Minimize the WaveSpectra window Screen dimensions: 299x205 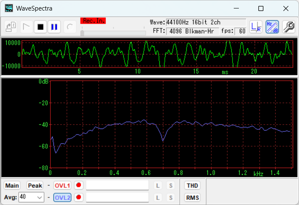click(x=236, y=8)
